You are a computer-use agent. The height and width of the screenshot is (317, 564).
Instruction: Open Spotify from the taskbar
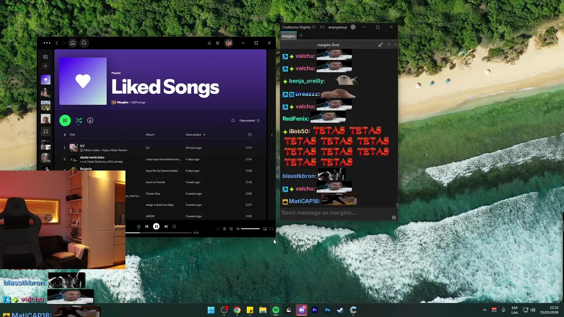[276, 310]
